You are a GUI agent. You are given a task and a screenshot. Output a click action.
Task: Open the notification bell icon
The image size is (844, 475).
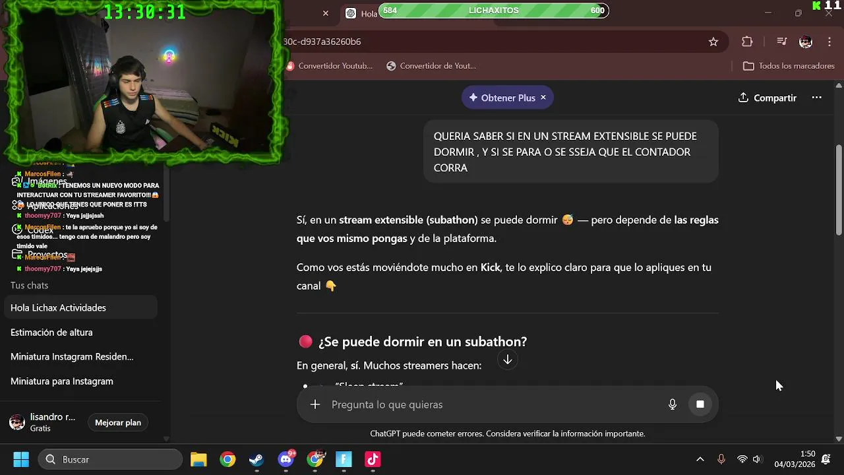826,459
